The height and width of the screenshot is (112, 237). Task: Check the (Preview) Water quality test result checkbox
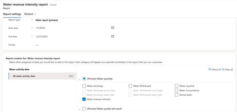click(x=84, y=109)
